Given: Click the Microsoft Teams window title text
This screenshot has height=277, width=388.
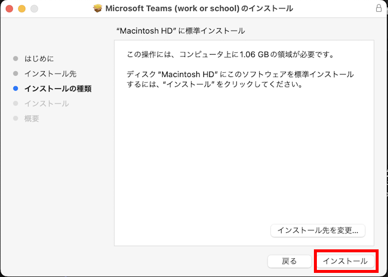Looking at the screenshot, I should 199,9.
